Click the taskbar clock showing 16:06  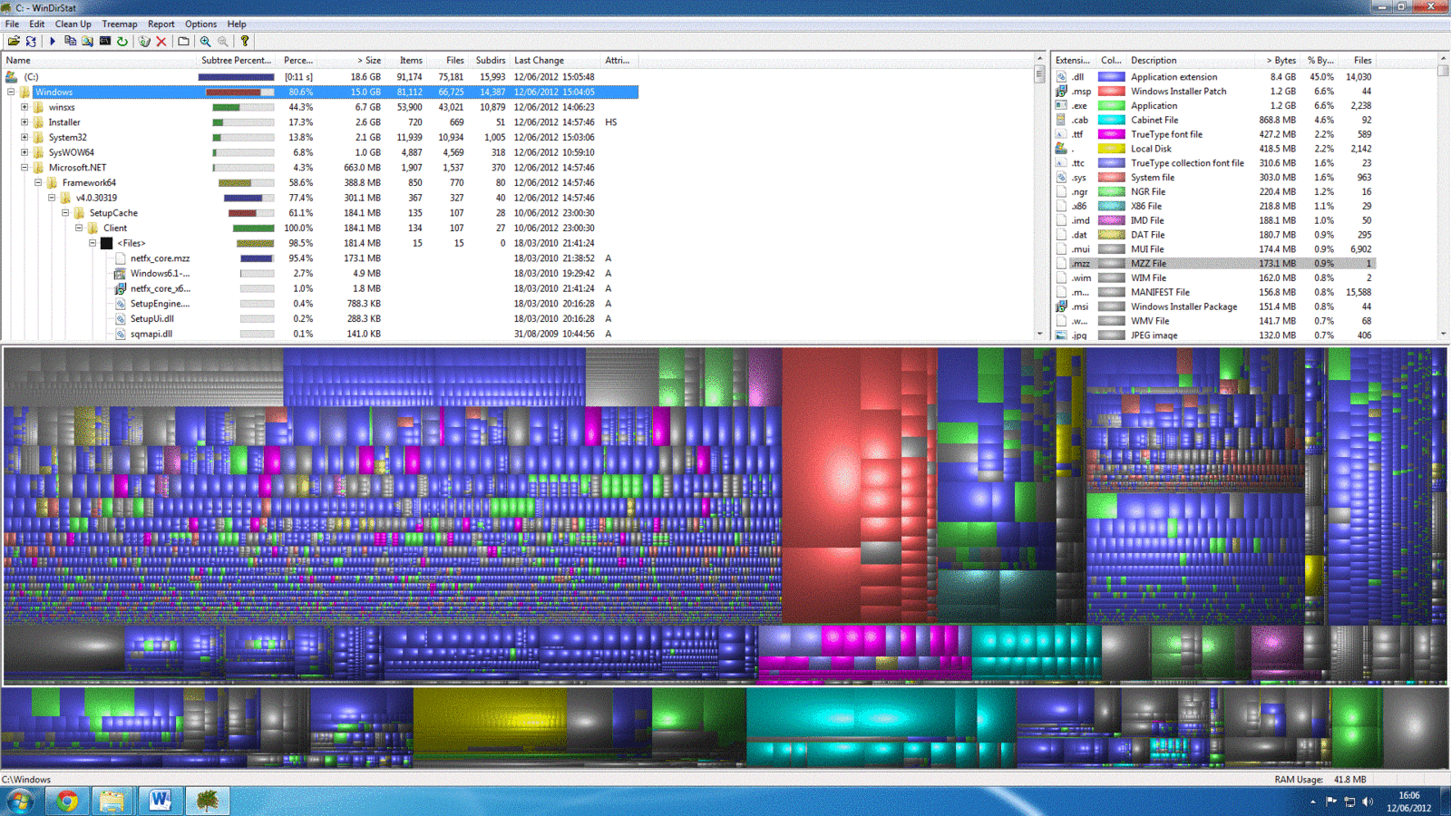click(1408, 801)
